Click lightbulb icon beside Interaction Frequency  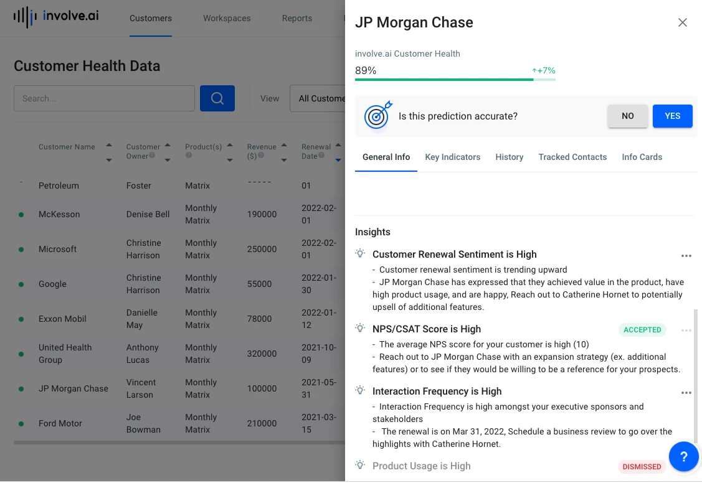360,390
